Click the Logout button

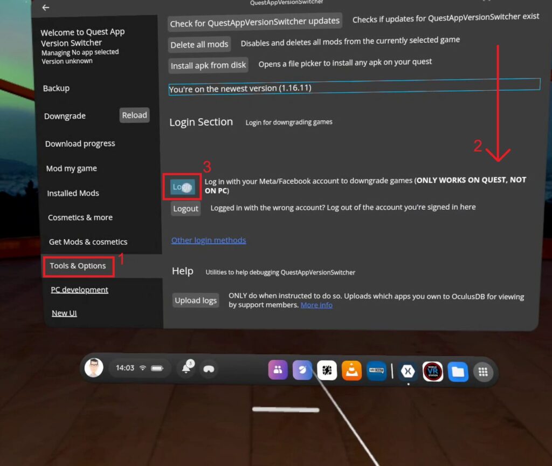185,209
